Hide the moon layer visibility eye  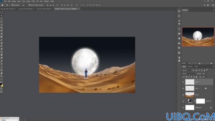[x=183, y=88]
